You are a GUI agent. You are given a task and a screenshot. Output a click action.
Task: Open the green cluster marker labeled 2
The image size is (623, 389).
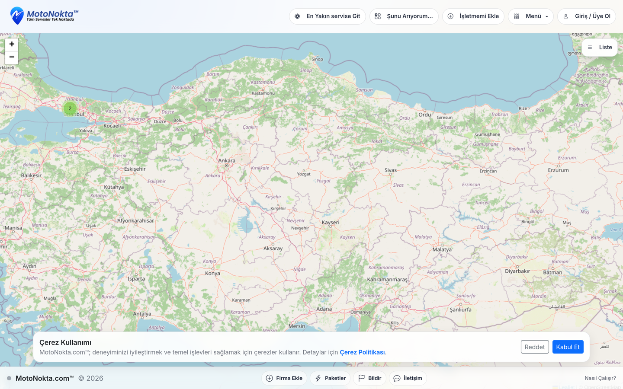[70, 108]
